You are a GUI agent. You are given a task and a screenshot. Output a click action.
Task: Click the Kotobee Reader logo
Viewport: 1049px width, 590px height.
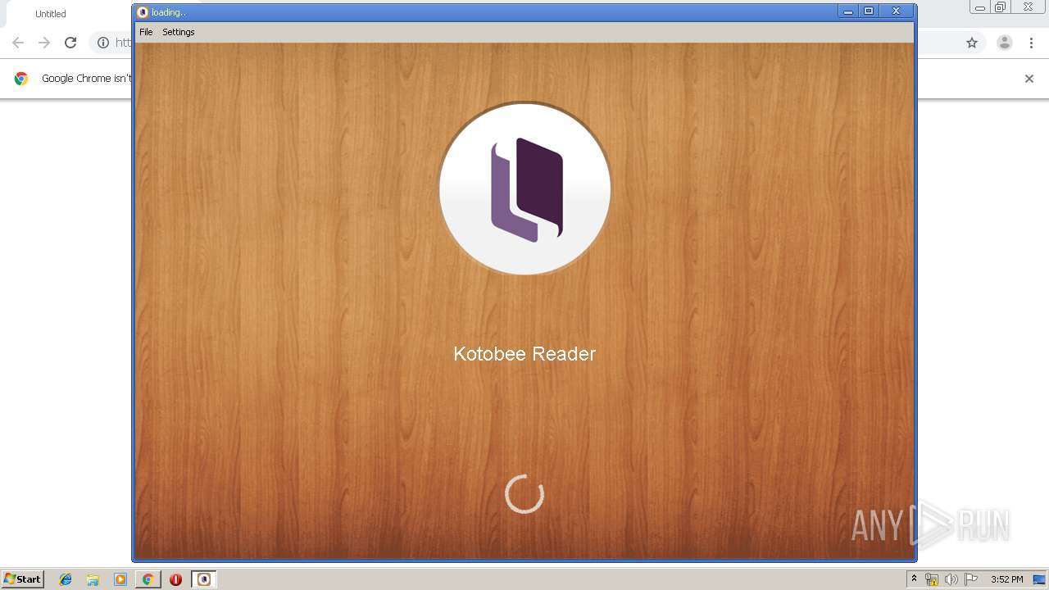point(525,189)
